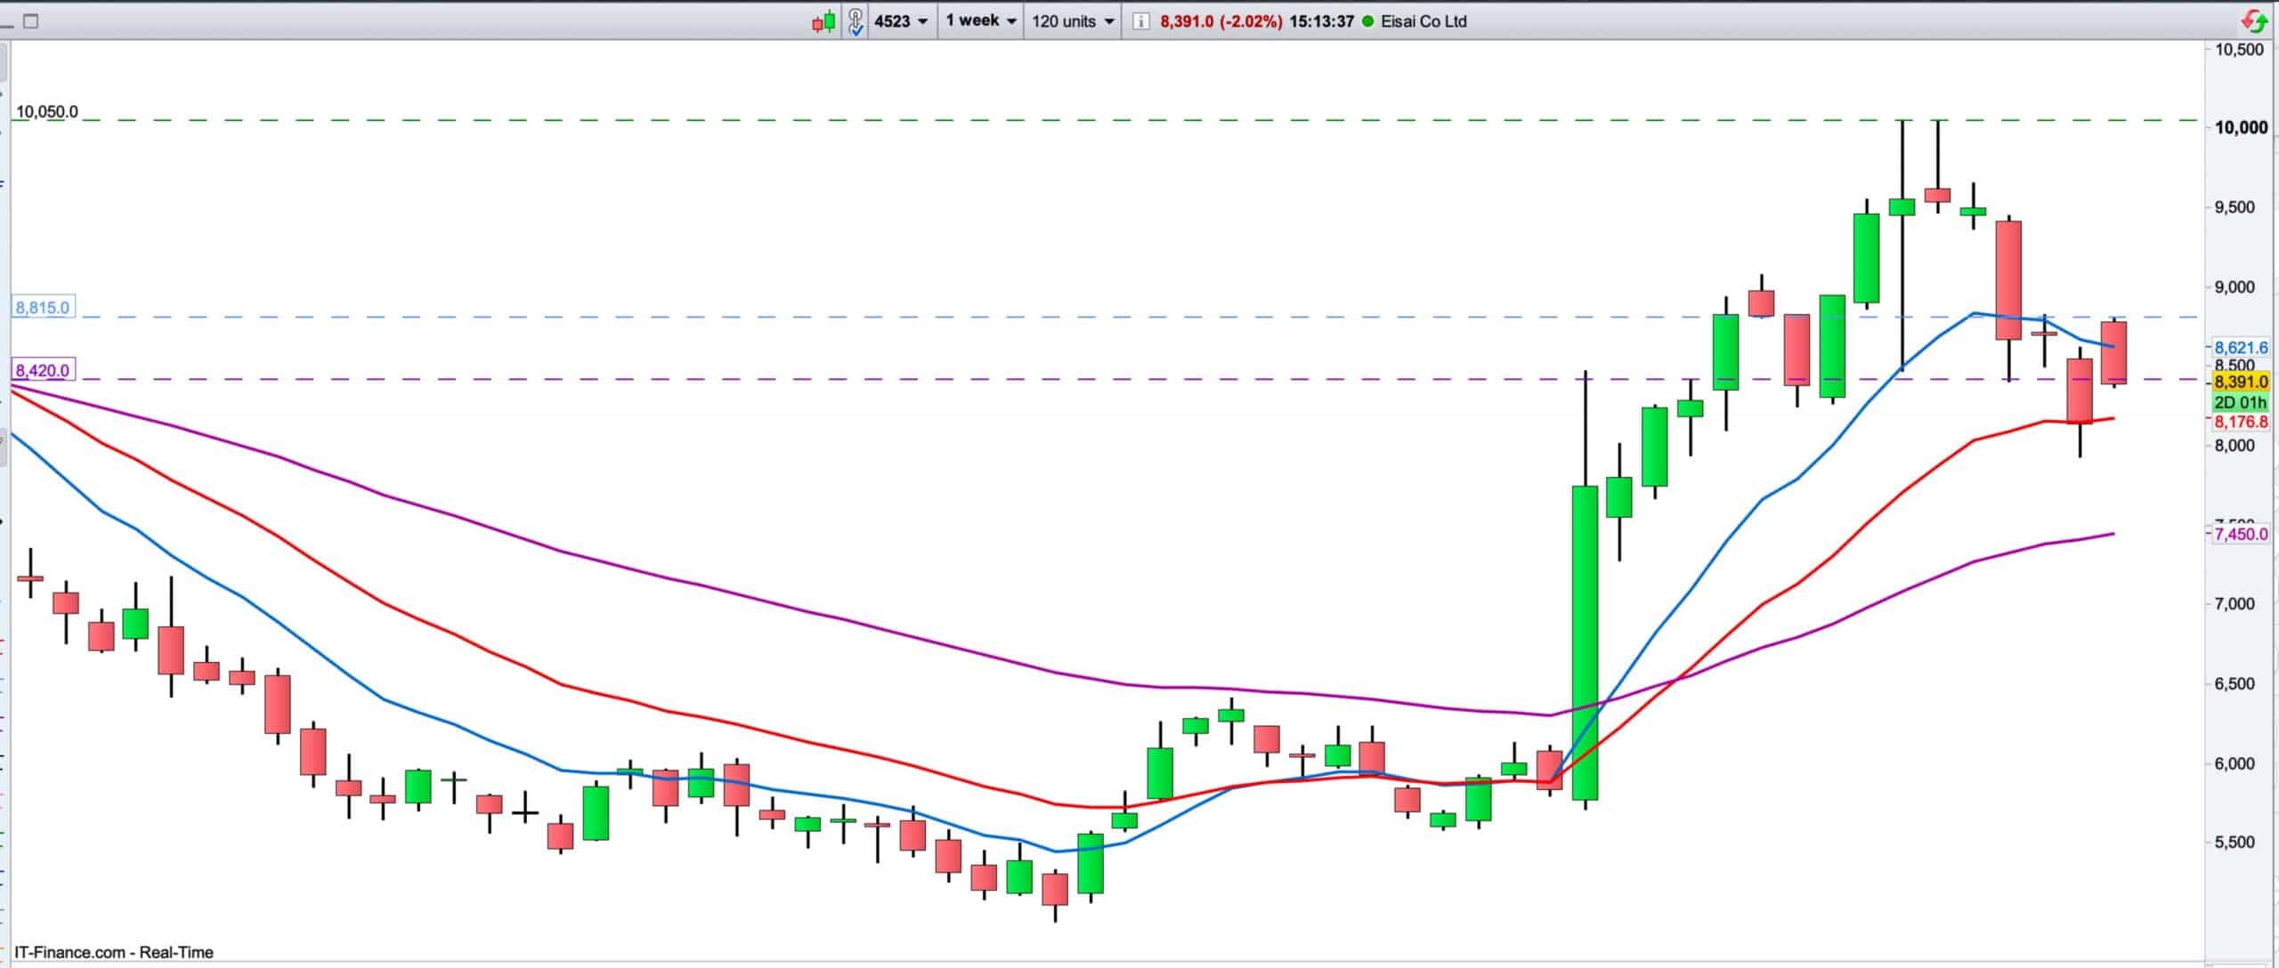Click the candlestick chart style icon
The height and width of the screenshot is (968, 2279).
[x=823, y=21]
